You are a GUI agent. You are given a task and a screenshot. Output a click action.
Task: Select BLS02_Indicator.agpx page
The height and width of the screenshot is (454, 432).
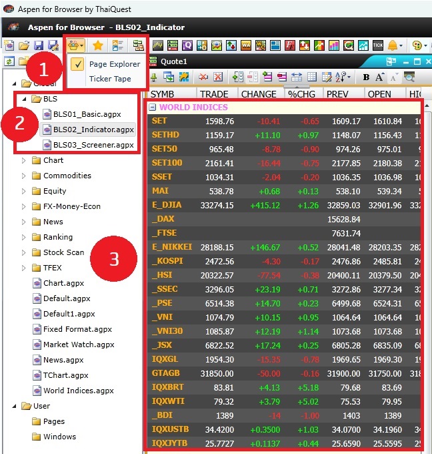[x=88, y=130]
